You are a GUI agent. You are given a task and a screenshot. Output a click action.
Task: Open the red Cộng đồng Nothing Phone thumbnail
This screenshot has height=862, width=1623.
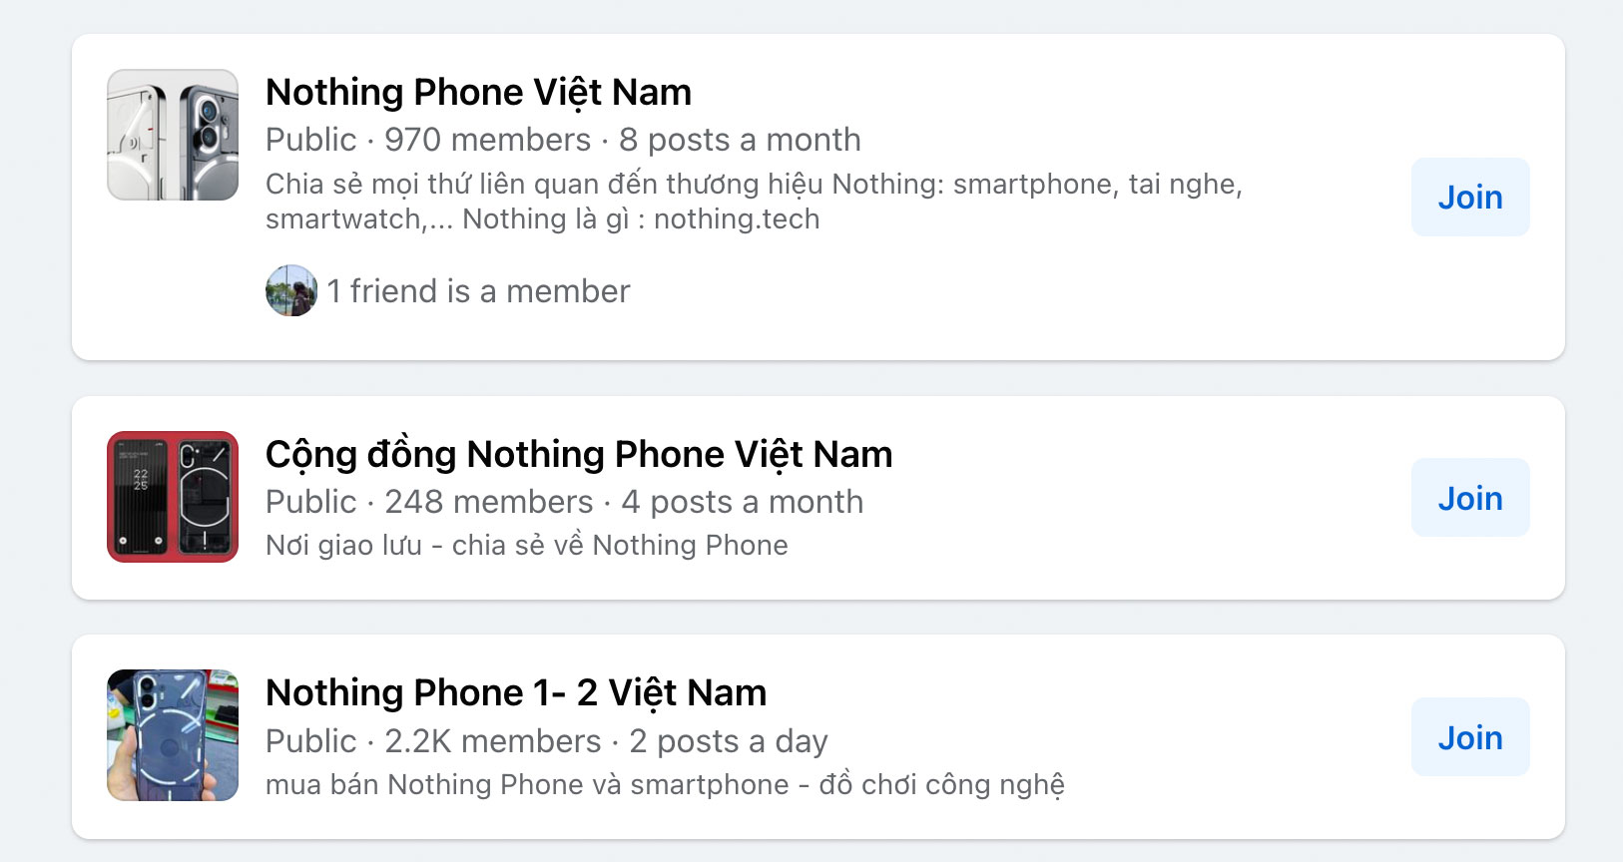[173, 497]
